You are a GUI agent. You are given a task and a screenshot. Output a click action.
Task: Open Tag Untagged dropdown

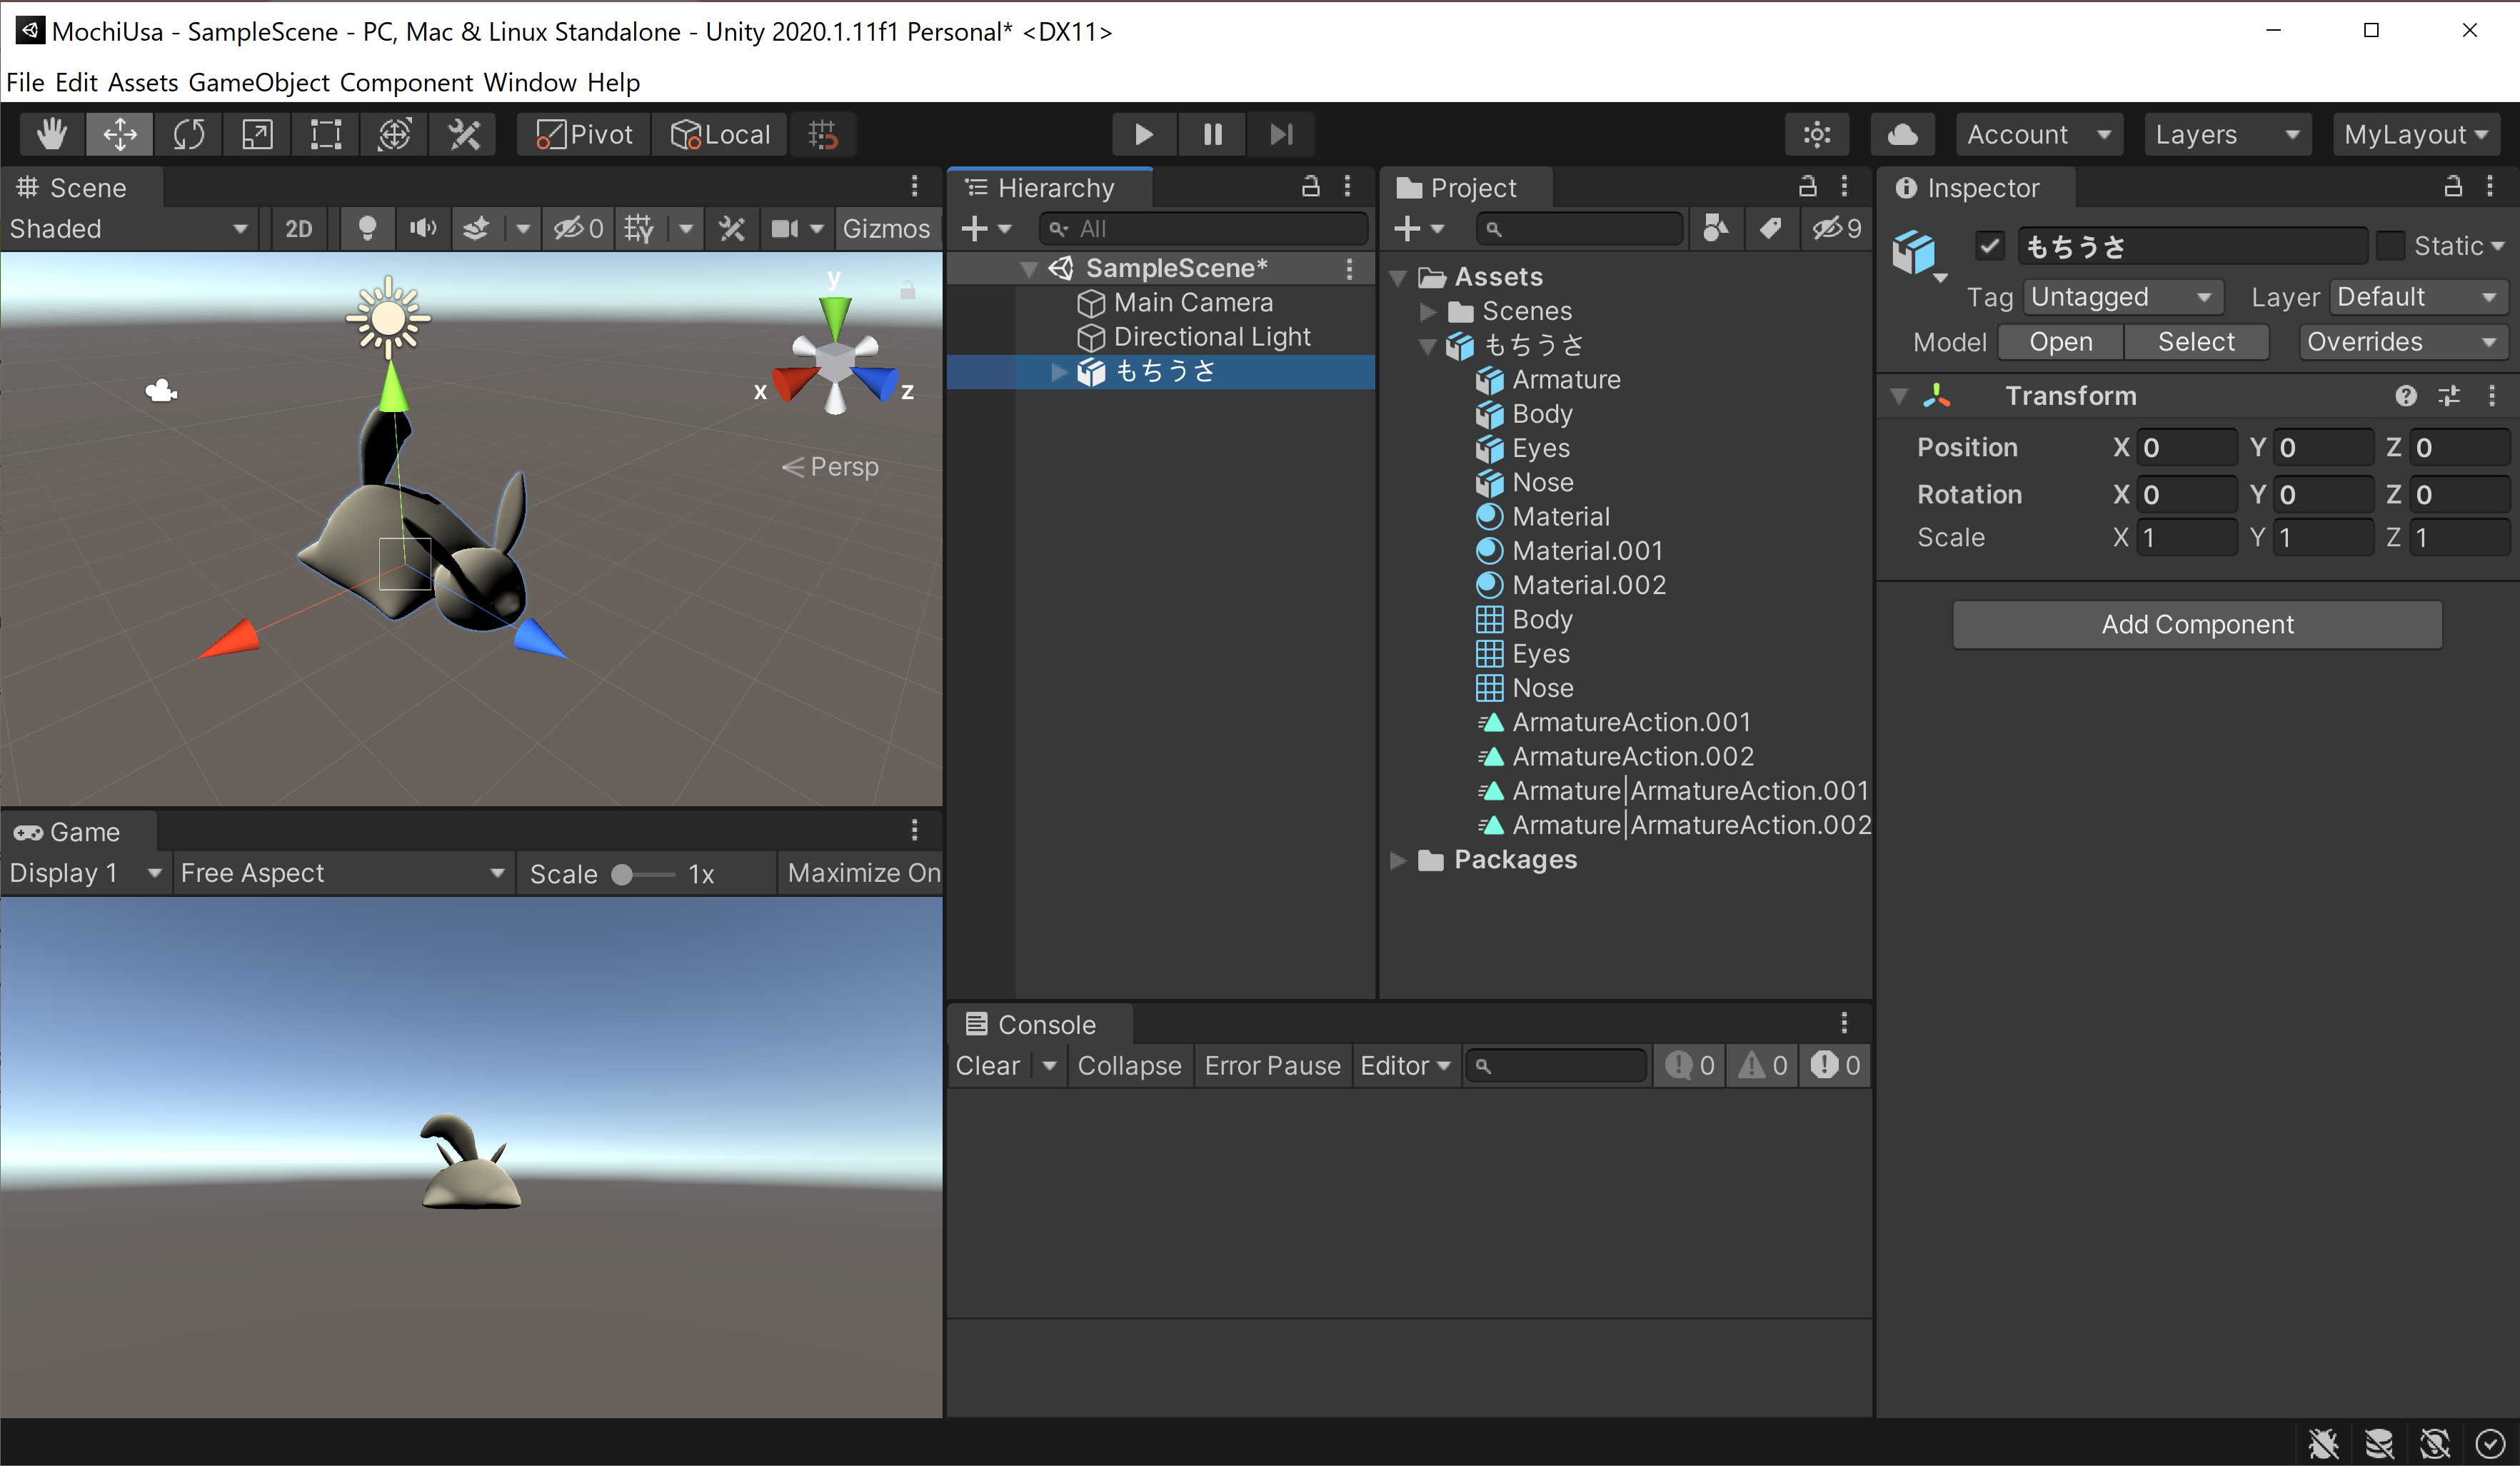point(2123,297)
